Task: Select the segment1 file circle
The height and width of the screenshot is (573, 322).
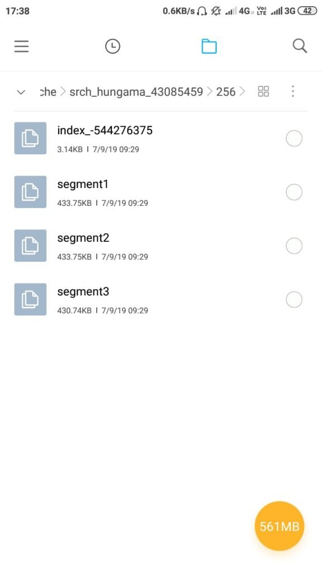Action: [294, 192]
